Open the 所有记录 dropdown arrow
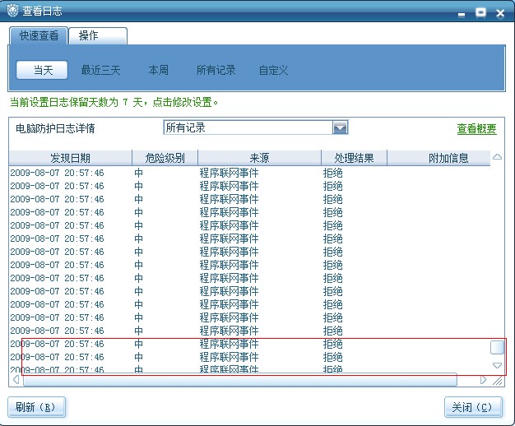This screenshot has height=426, width=515. coord(341,127)
